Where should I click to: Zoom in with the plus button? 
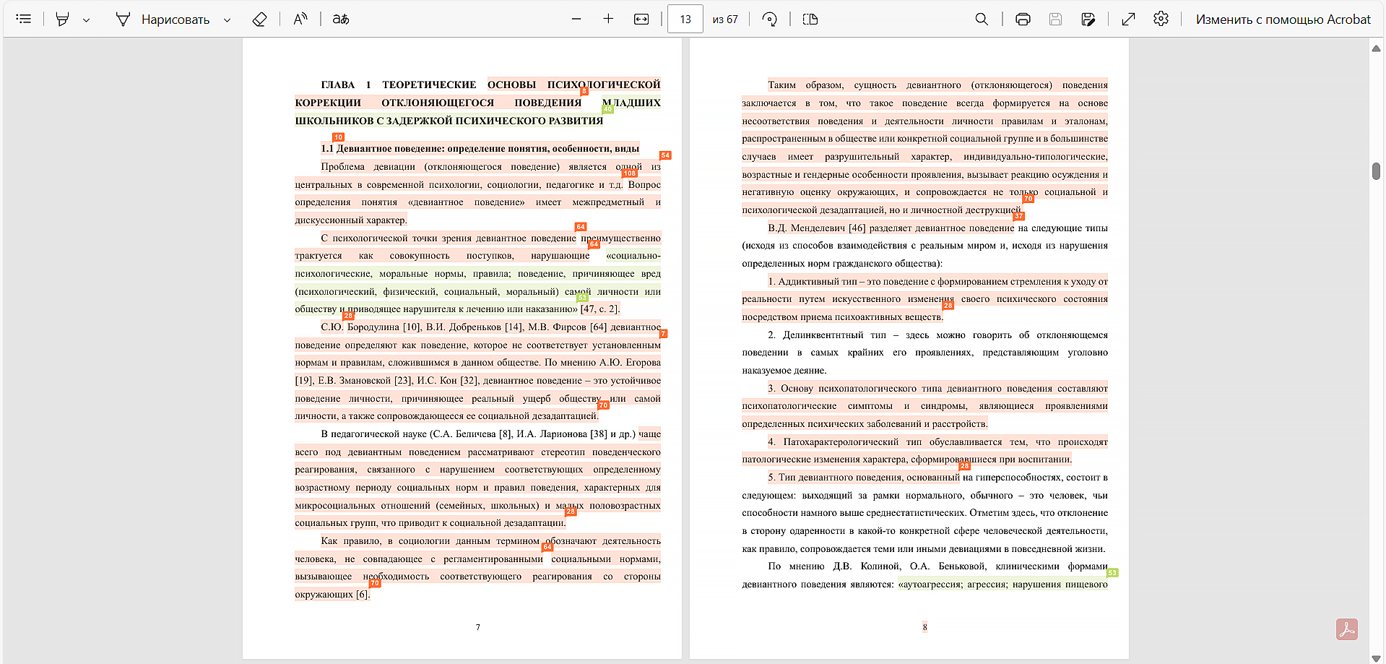point(608,20)
